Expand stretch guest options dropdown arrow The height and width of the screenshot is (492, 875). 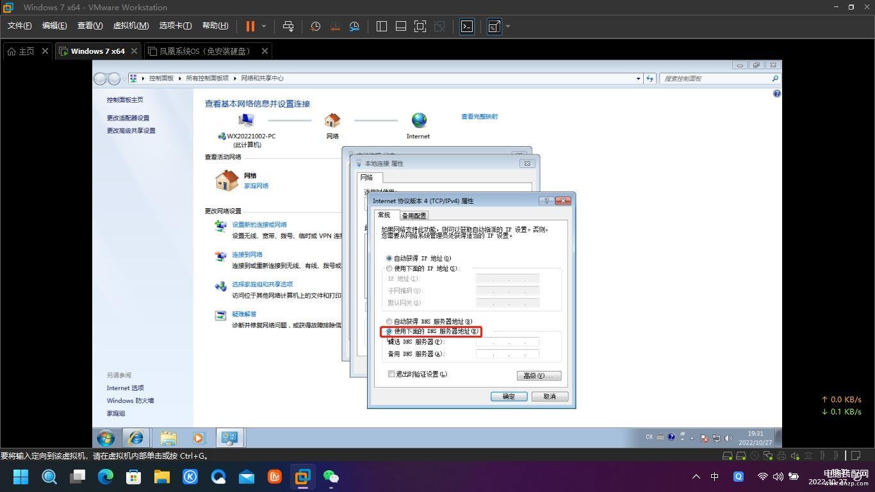[x=508, y=26]
